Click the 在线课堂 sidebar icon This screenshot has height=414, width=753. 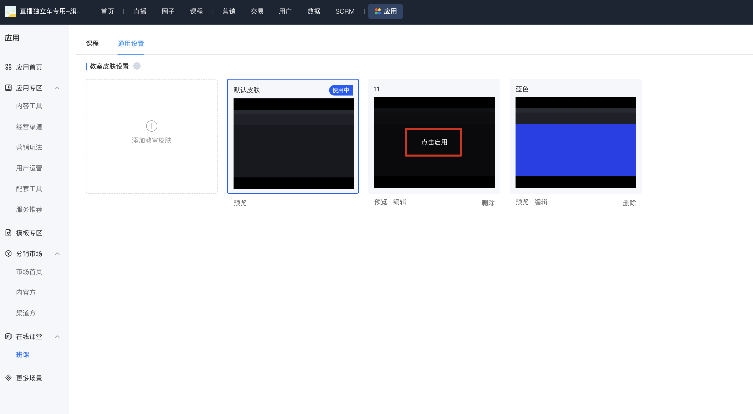[x=8, y=336]
